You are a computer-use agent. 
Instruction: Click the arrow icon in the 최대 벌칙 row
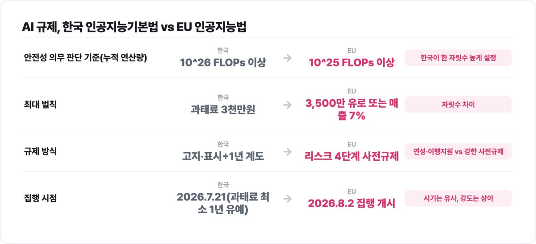pos(288,105)
